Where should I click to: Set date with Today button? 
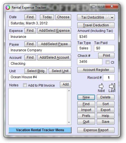(x=47, y=17)
